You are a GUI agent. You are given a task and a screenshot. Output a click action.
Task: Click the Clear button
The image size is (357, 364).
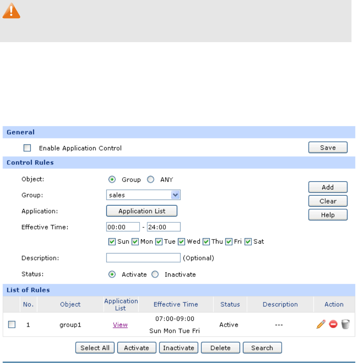pos(328,201)
